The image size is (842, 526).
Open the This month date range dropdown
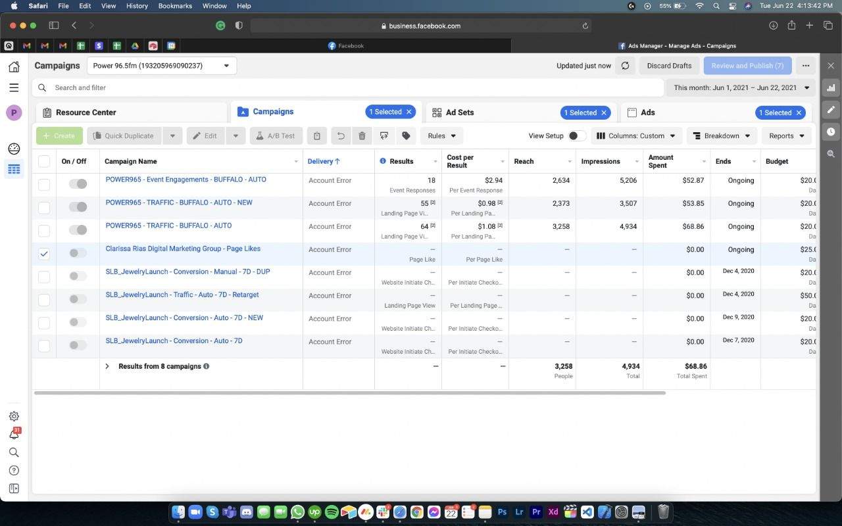coord(741,87)
